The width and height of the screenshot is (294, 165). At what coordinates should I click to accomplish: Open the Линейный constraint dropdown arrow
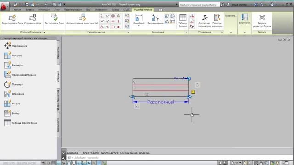(x=139, y=25)
